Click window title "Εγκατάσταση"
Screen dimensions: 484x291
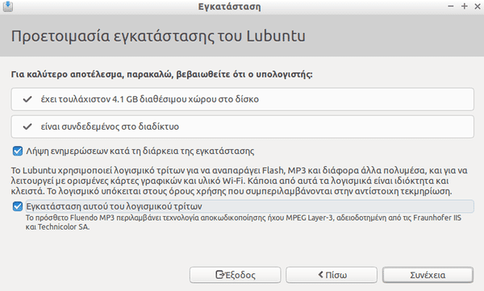pos(229,6)
